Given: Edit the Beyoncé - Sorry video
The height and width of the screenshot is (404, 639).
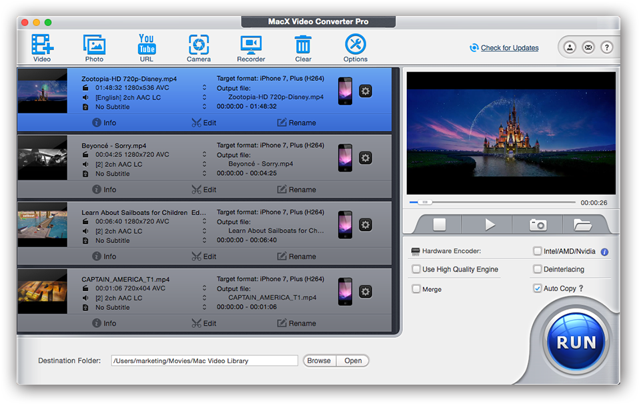Looking at the screenshot, I should (203, 190).
